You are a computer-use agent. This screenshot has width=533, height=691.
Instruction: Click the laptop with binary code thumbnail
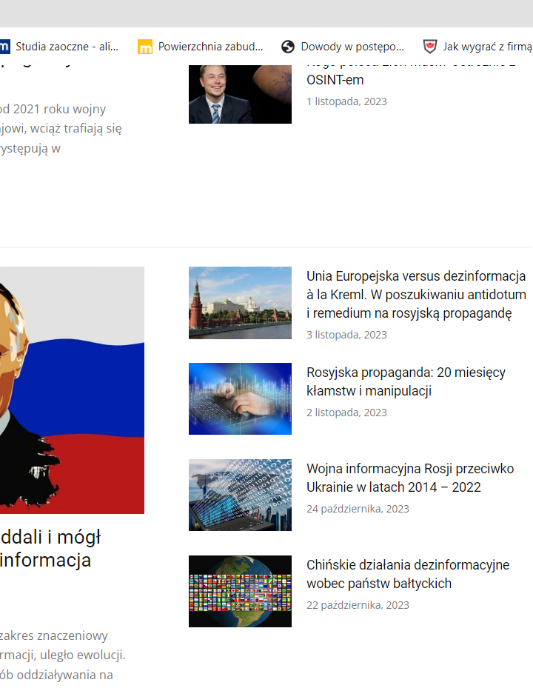(240, 495)
